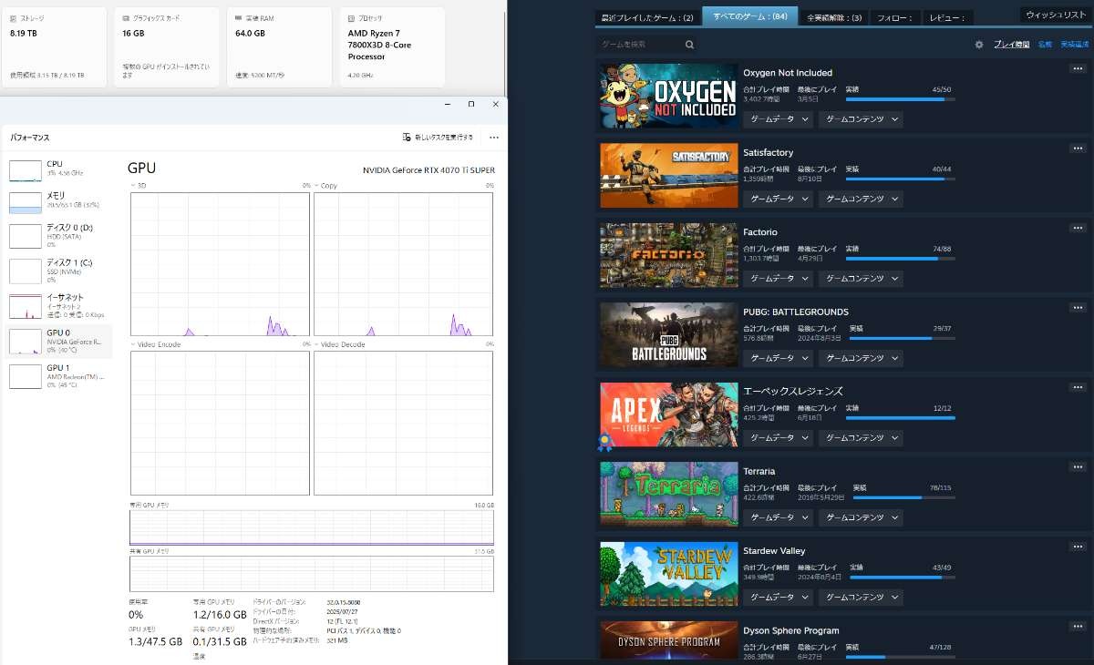Click the award badge on Apex Legends artwork
The height and width of the screenshot is (665, 1094).
coord(604,444)
